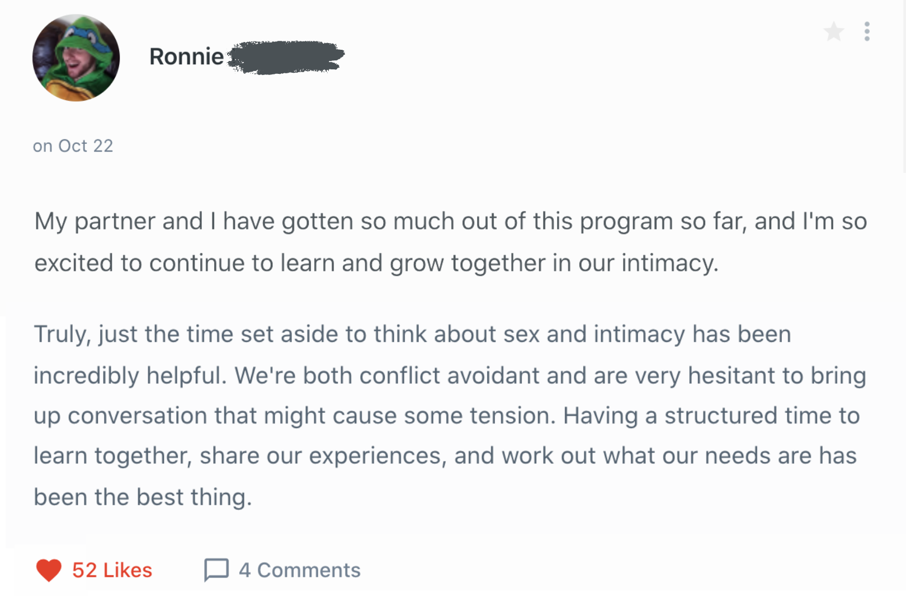The height and width of the screenshot is (611, 906).
Task: Click the red heart icon
Action: coord(49,570)
